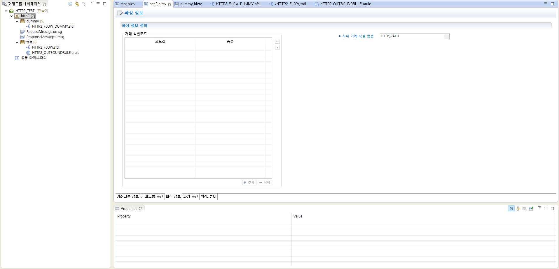Screen dimensions: 559x269
Task: Collapse the test tree node
Action: point(17,42)
